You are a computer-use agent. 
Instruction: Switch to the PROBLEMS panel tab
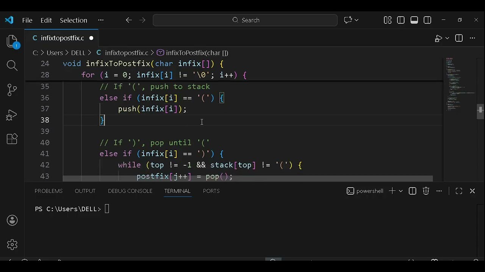pos(48,191)
